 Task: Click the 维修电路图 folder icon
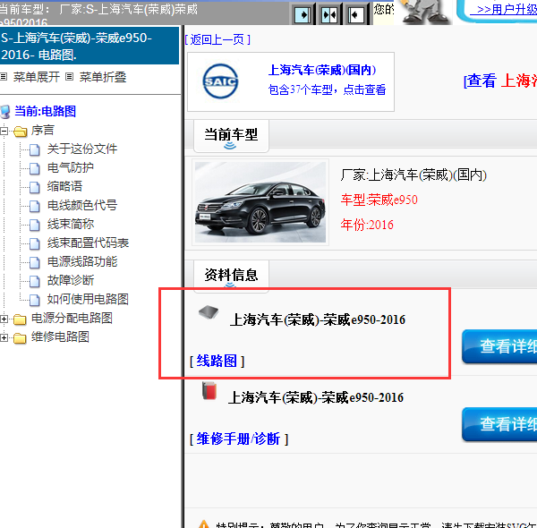(x=20, y=338)
